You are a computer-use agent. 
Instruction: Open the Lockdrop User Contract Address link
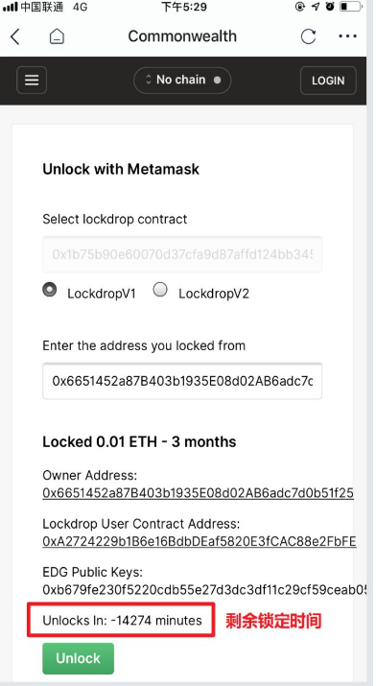[x=200, y=542]
